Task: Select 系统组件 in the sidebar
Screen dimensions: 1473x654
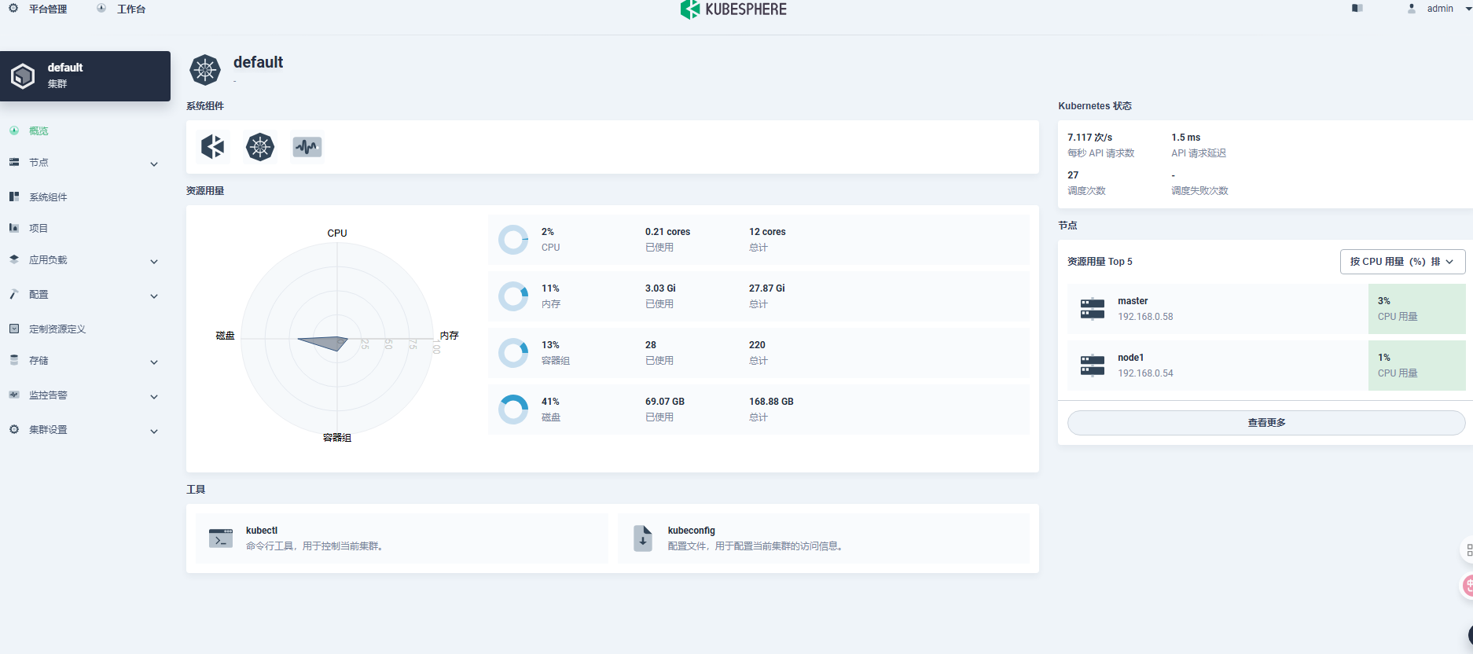Action: coord(48,197)
